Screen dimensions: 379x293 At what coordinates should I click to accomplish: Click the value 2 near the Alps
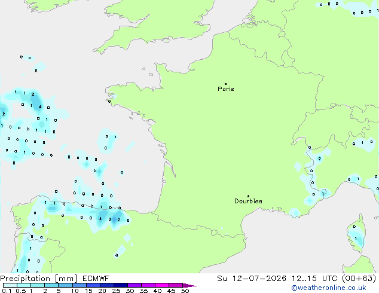point(319,159)
